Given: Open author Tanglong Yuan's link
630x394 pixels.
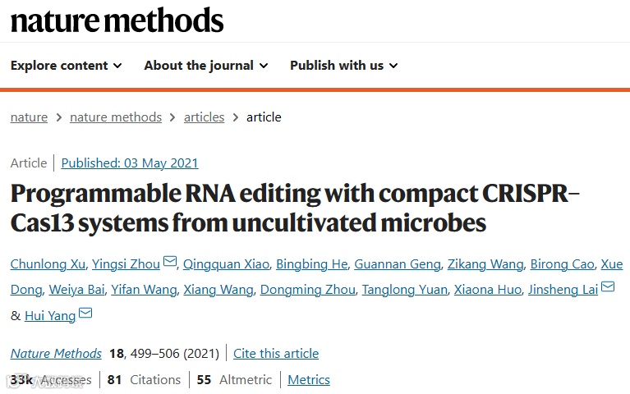Looking at the screenshot, I should [405, 290].
